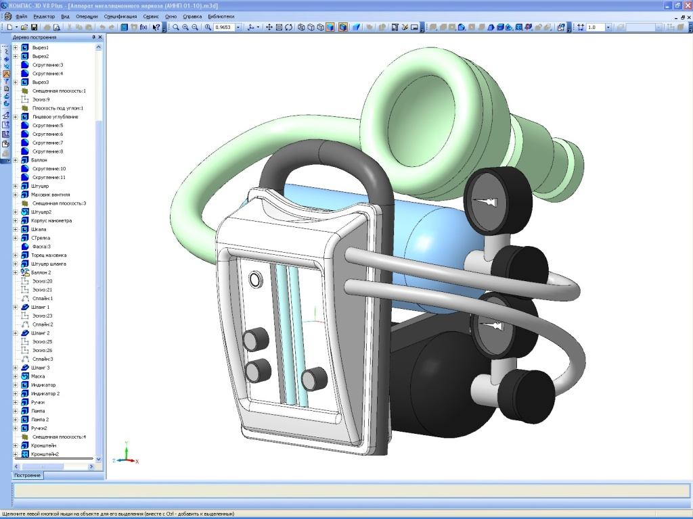Open the Операции menu
Screen dimensions: 693x519
tap(87, 16)
